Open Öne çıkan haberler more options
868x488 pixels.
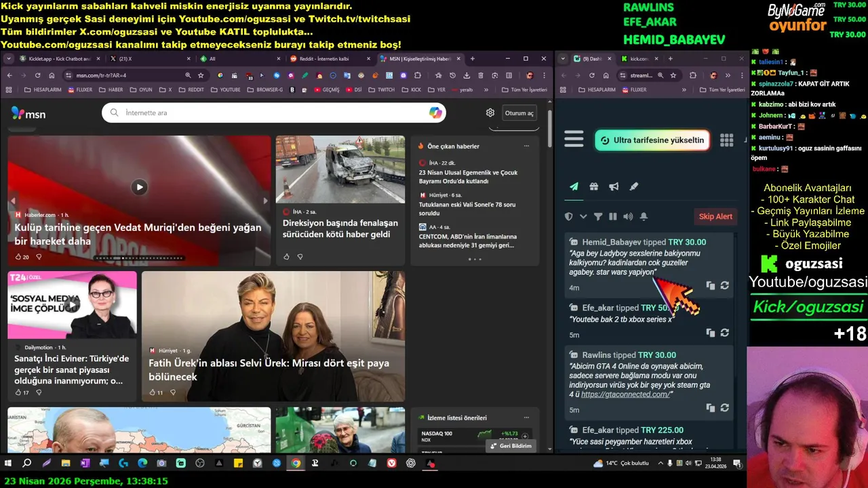coord(526,146)
